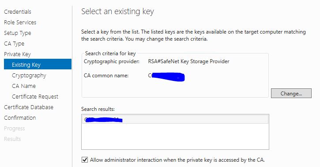Select the redacted key in Search results
Viewport: 320px width, 167px height.
click(x=175, y=119)
